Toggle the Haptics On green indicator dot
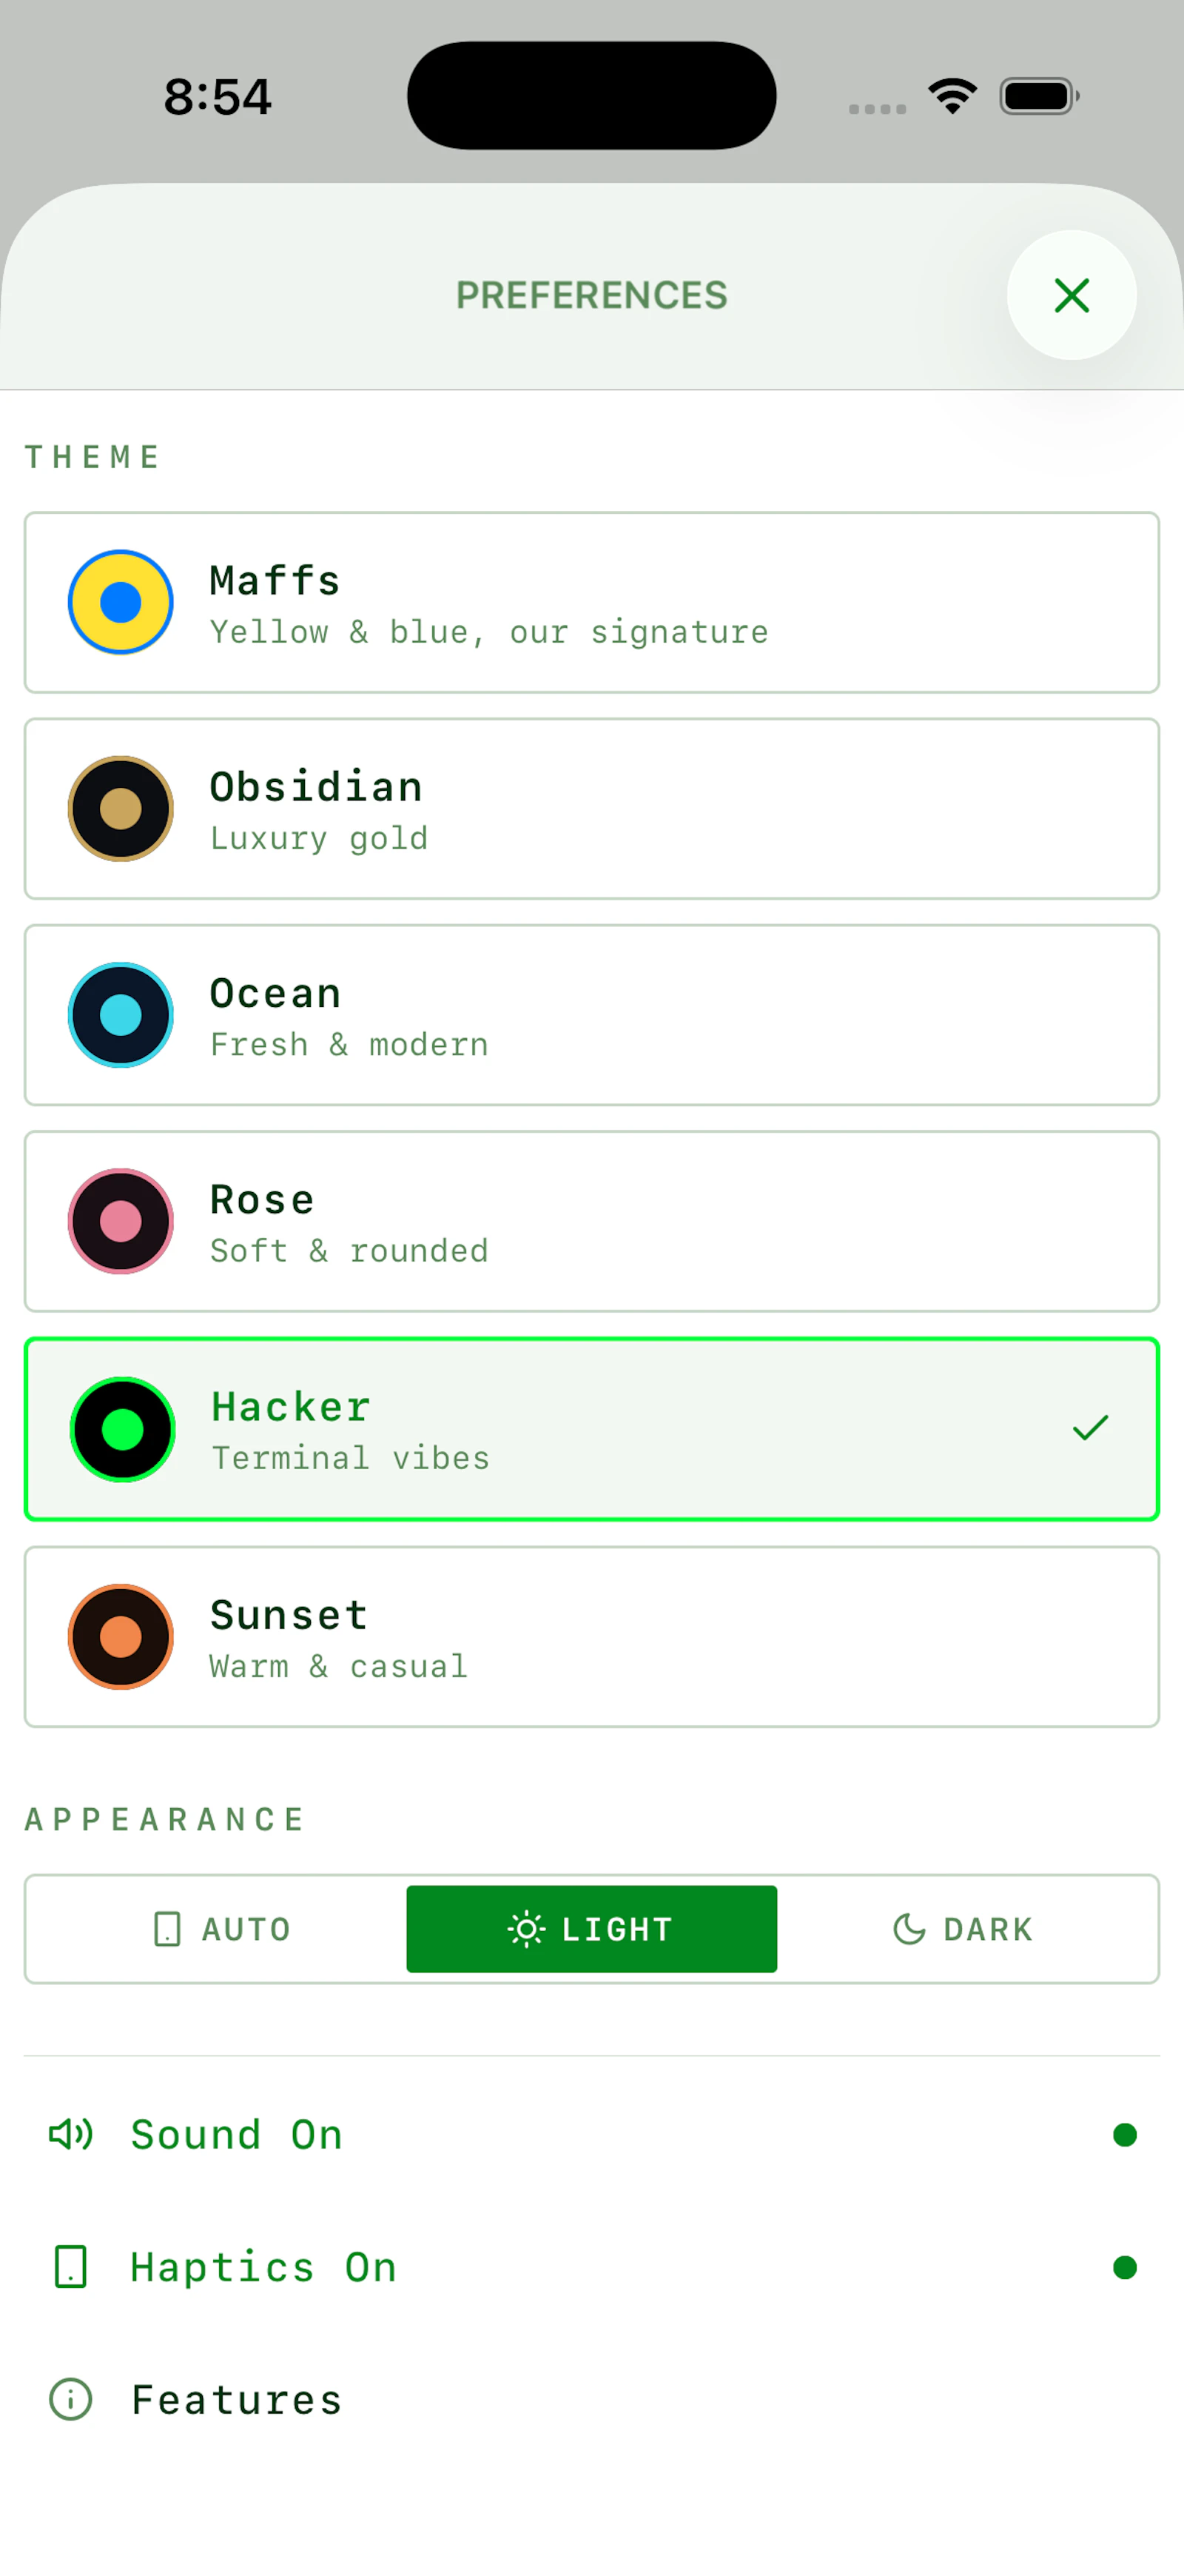The width and height of the screenshot is (1184, 2576). click(1124, 2267)
